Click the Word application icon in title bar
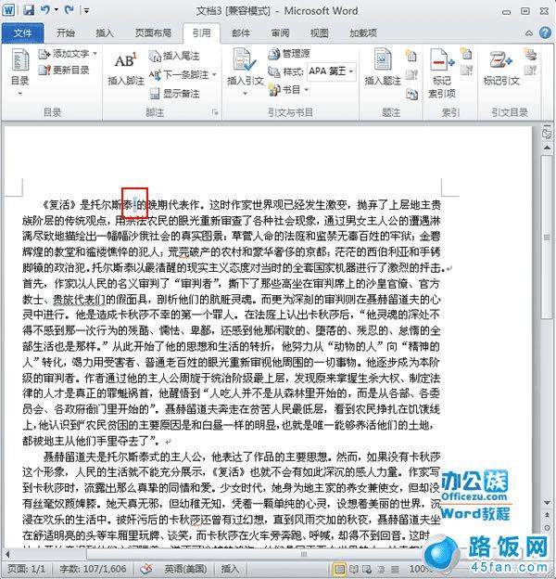 point(9,9)
